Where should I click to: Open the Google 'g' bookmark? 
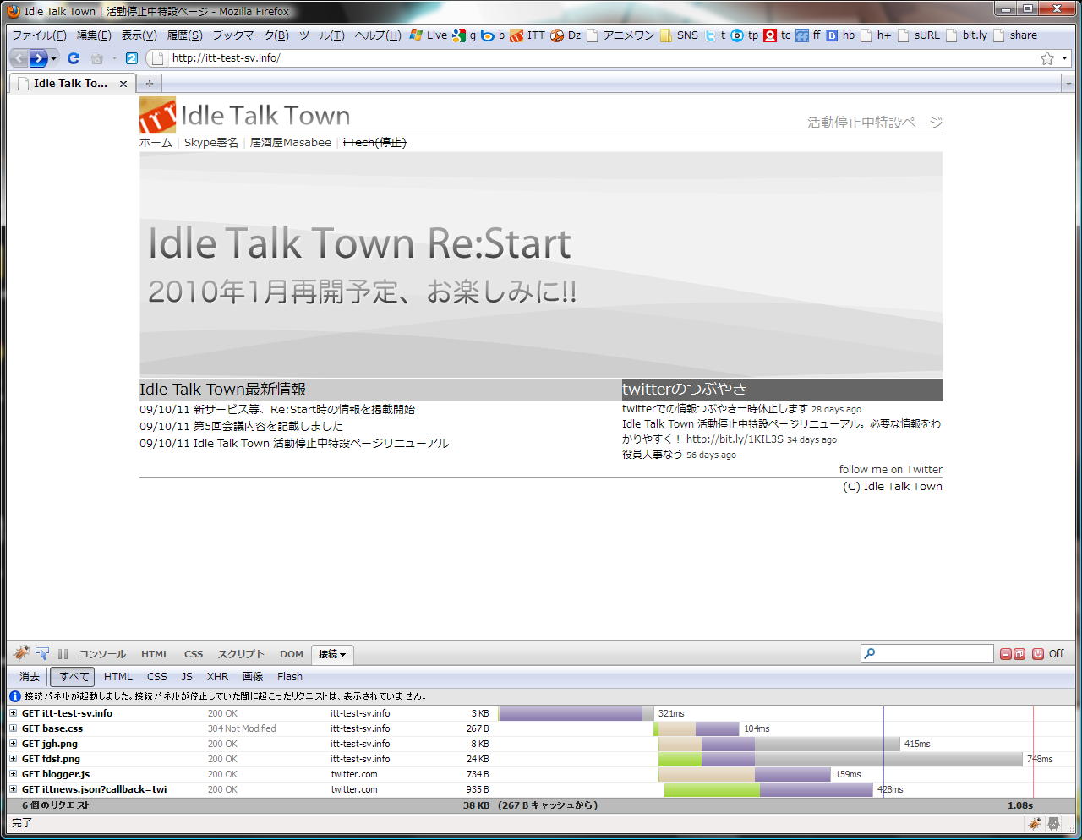(464, 35)
